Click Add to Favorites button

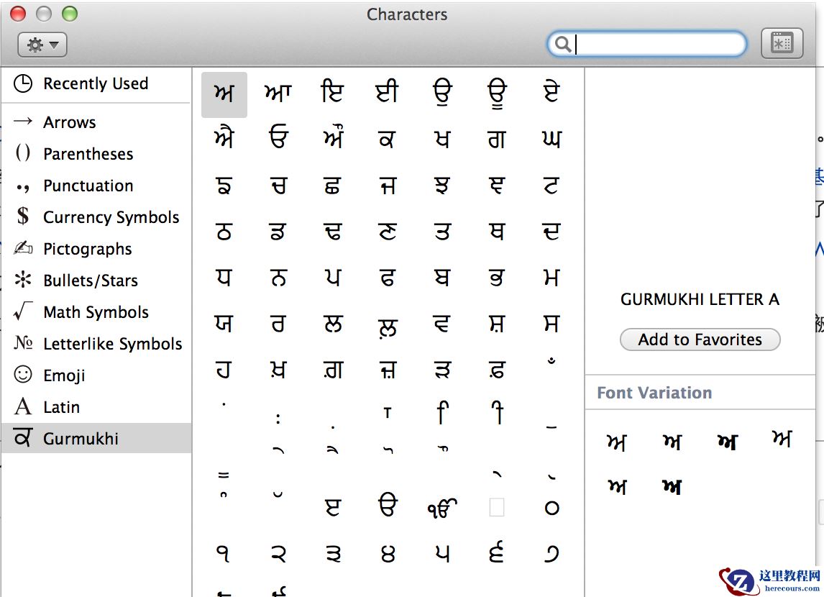click(x=700, y=339)
